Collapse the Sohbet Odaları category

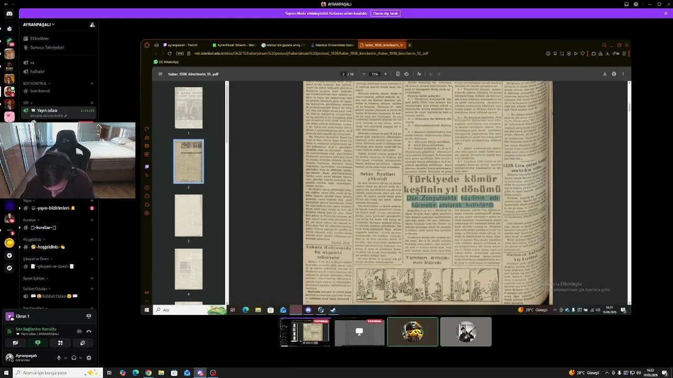[x=36, y=289]
